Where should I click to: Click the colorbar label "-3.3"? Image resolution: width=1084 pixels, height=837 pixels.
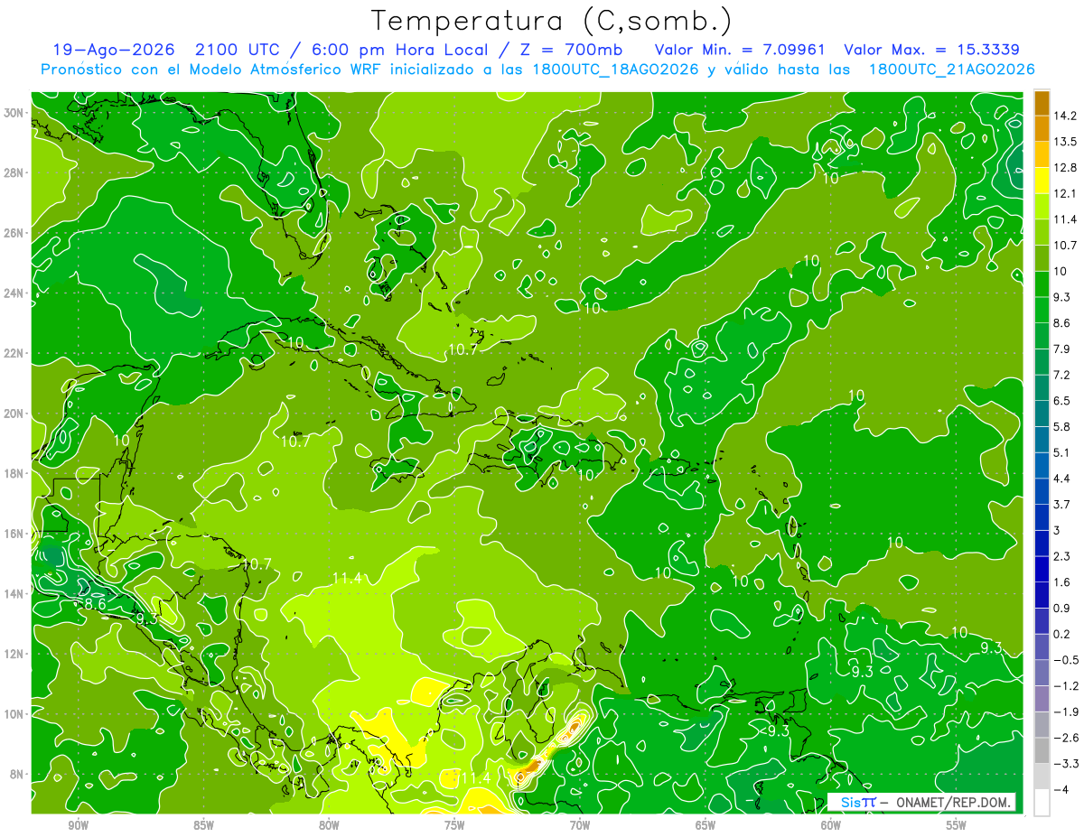[1065, 763]
